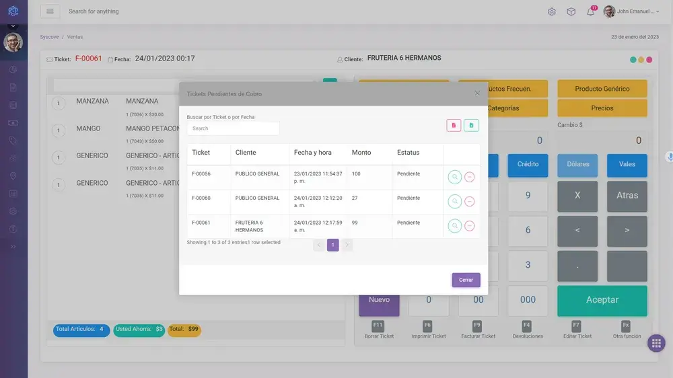Image resolution: width=673 pixels, height=378 pixels.
Task: Sort the table by the Ticket column
Action: coord(201,153)
